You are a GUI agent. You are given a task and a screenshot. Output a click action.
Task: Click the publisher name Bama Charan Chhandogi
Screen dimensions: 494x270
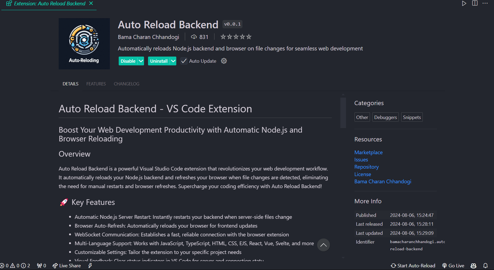click(x=149, y=37)
